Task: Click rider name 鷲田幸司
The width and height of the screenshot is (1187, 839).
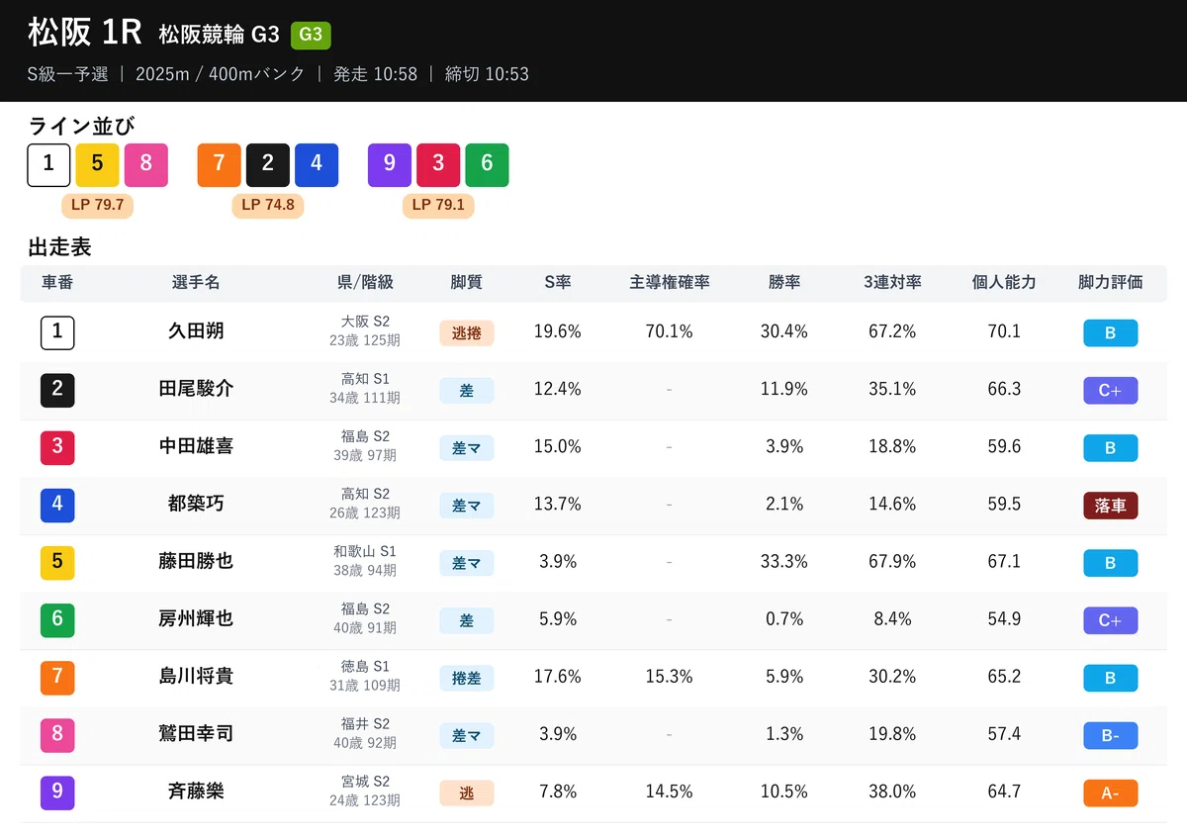Action: tap(196, 733)
